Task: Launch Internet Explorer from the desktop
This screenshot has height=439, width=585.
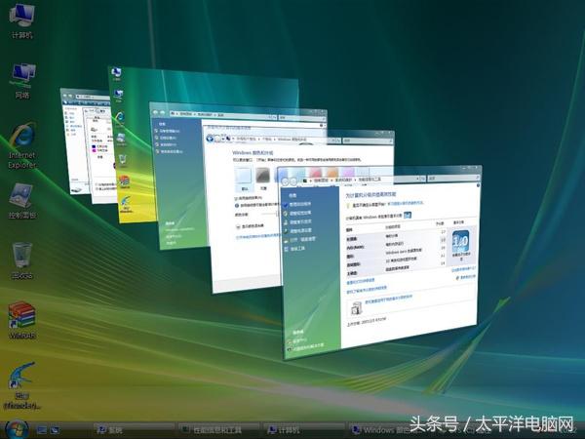Action: tap(22, 145)
